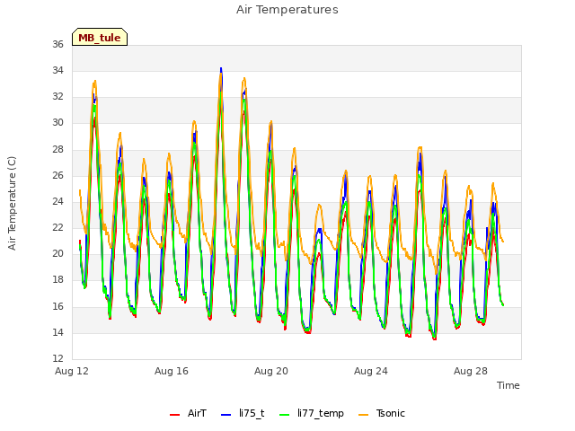Image resolution: width=575 pixels, height=431 pixels.
Task: Click the 34 y-axis tick label
Action: 57,70
